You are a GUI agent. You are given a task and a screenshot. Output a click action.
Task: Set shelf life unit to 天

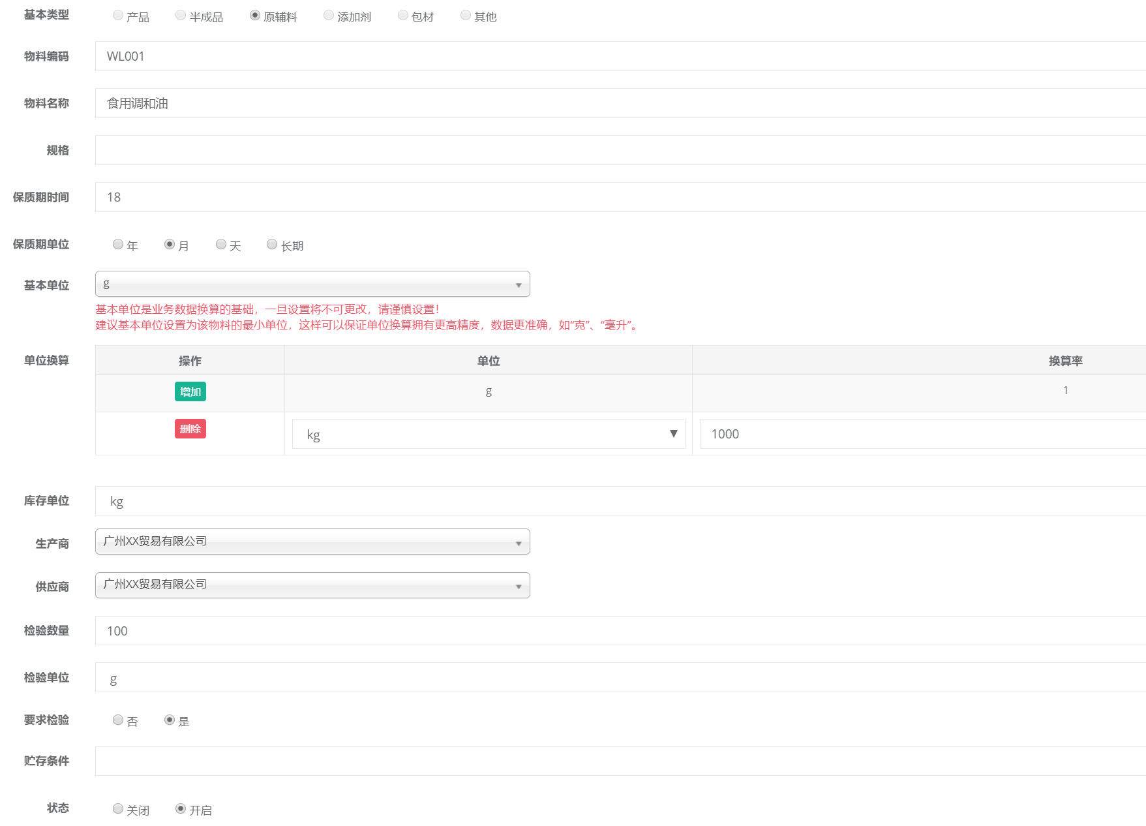(x=221, y=244)
